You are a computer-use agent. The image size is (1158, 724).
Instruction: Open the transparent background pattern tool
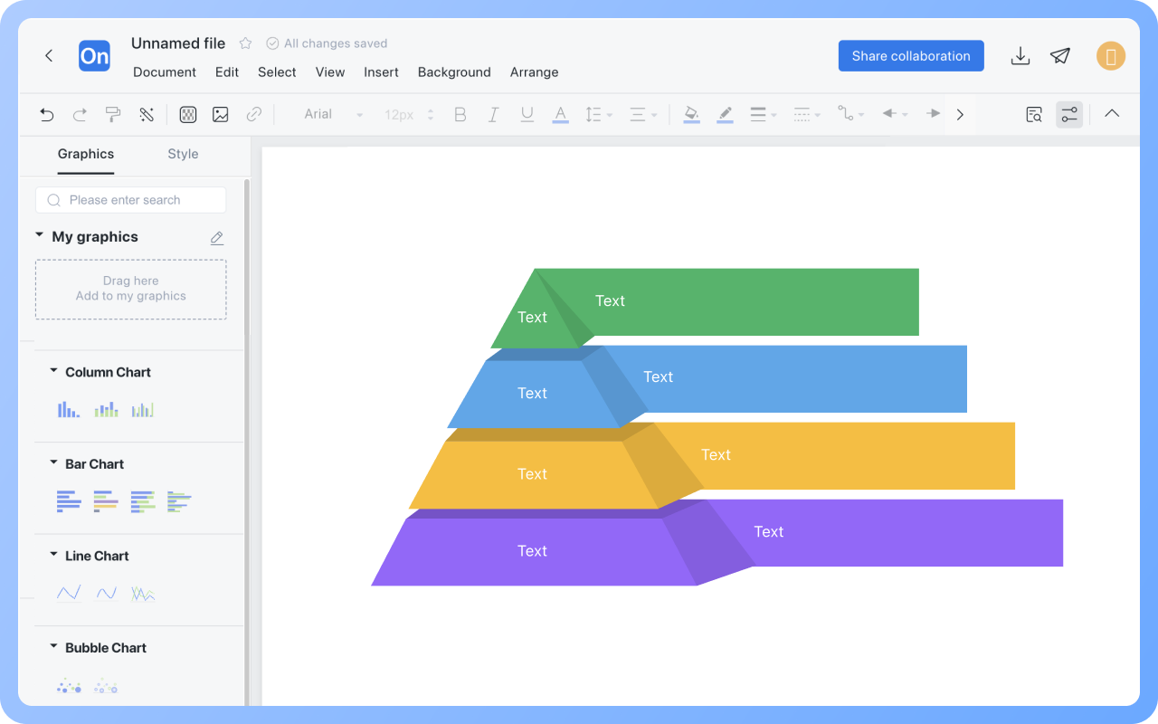click(187, 114)
